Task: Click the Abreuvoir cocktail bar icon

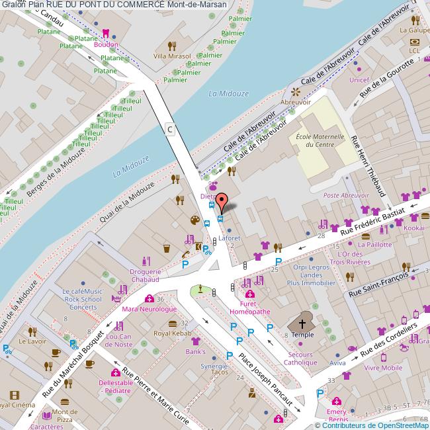Action: (x=296, y=92)
